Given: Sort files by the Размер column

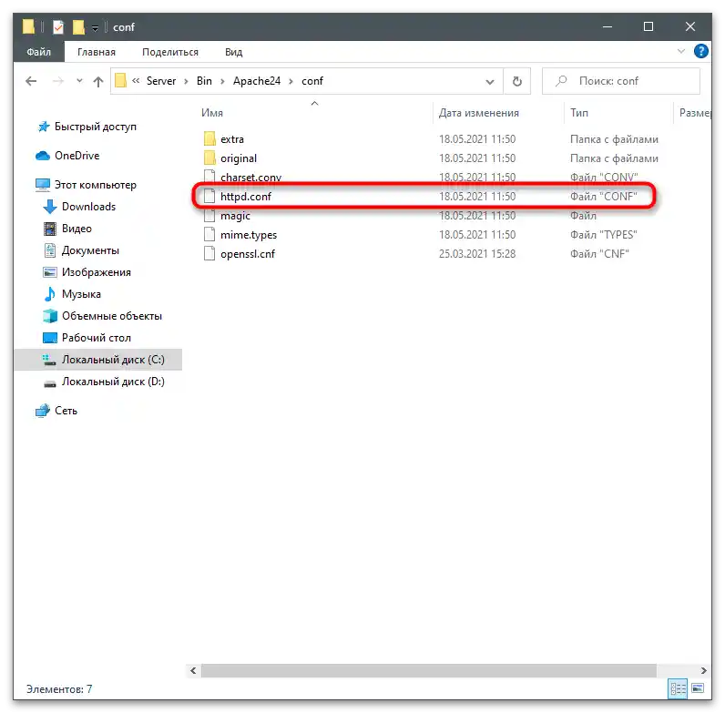Looking at the screenshot, I should tap(692, 113).
